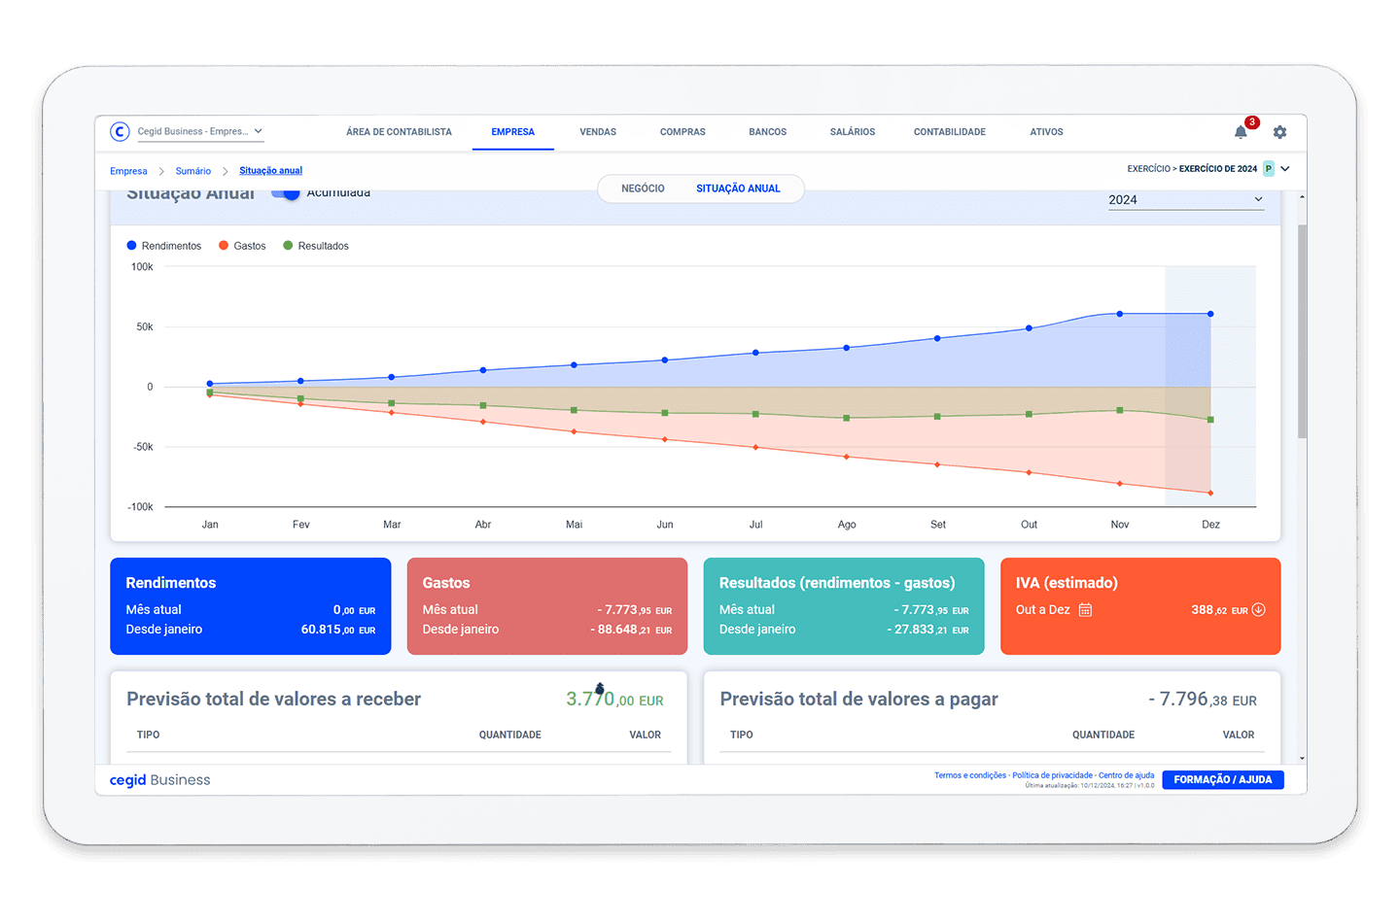Click the green P exercise status badge

[x=1268, y=169]
